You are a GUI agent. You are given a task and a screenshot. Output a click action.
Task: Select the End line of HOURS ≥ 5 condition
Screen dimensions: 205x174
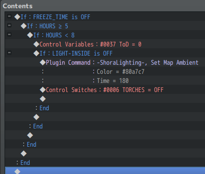105,144
